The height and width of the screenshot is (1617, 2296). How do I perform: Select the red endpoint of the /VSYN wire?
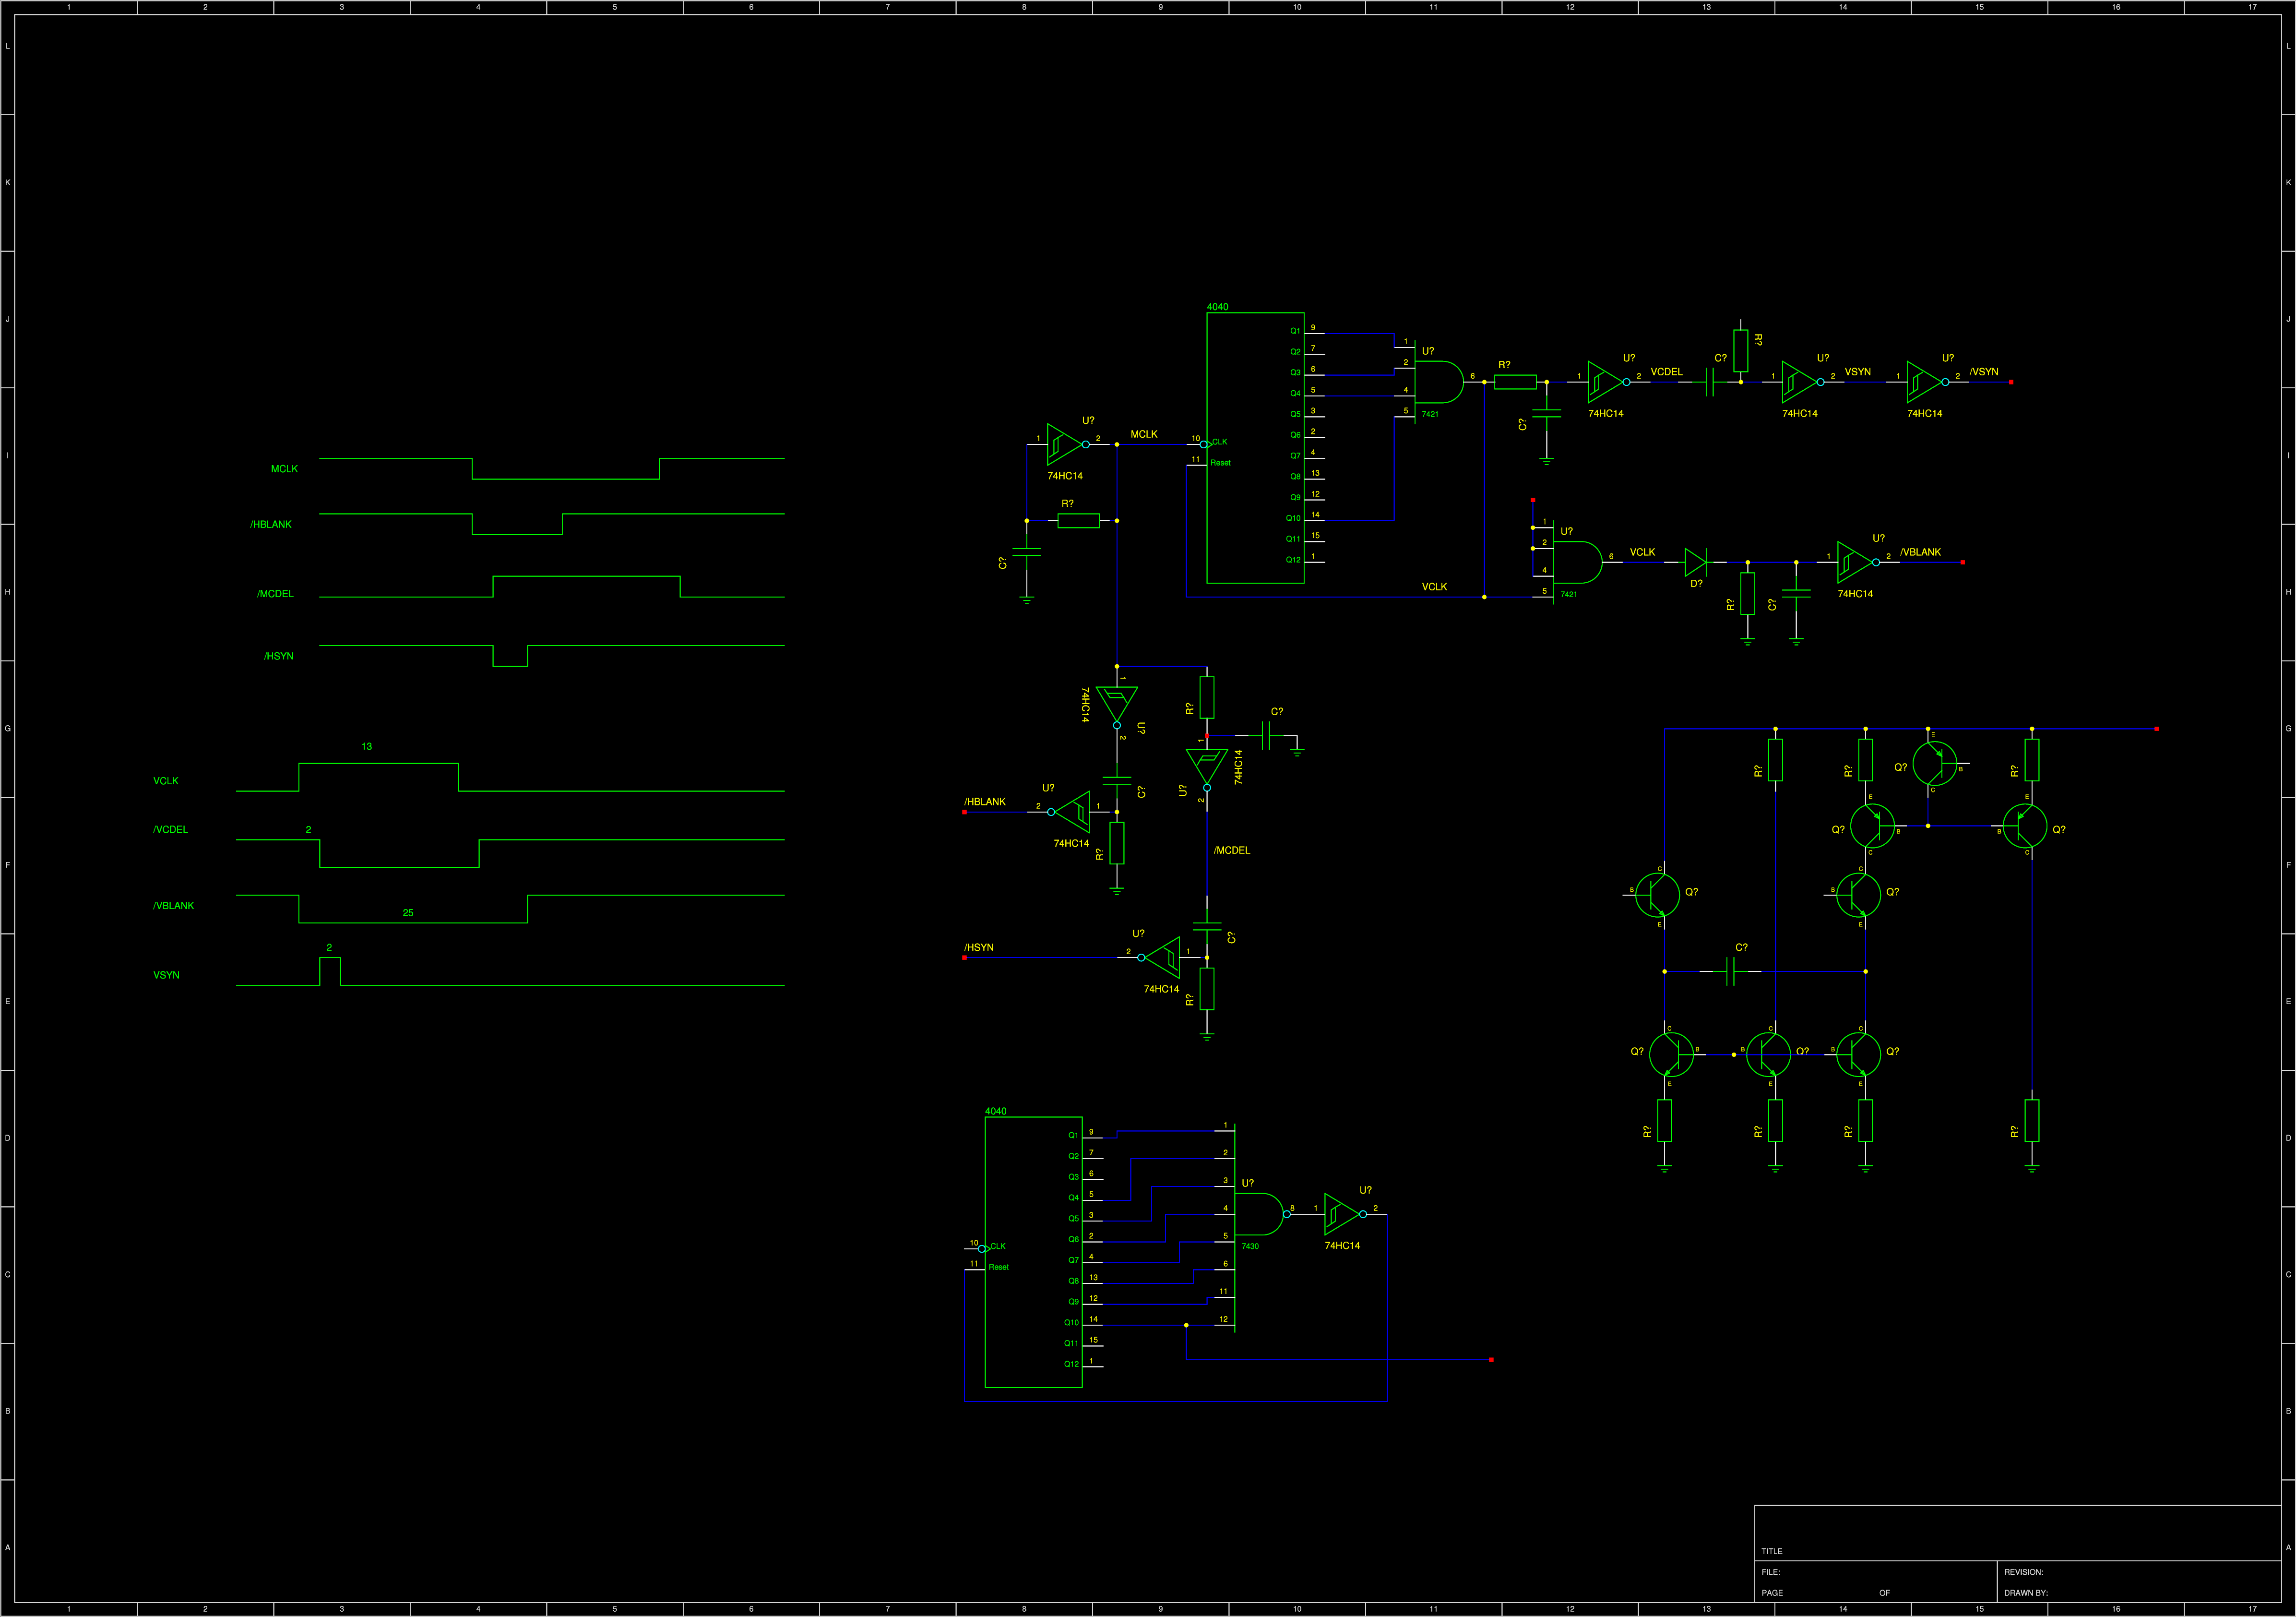tap(2011, 382)
